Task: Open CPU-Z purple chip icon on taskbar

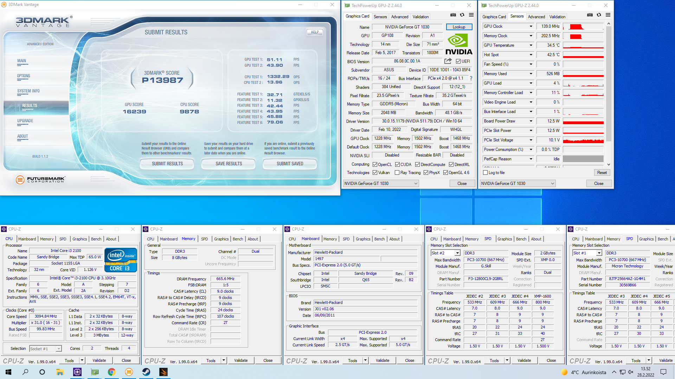Action: point(77,372)
